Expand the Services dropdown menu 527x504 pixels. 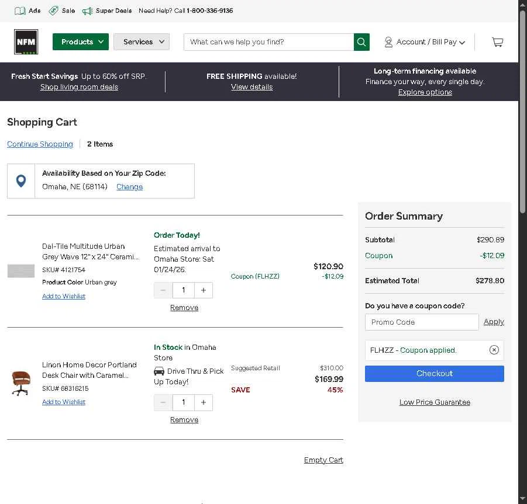pyautogui.click(x=142, y=42)
